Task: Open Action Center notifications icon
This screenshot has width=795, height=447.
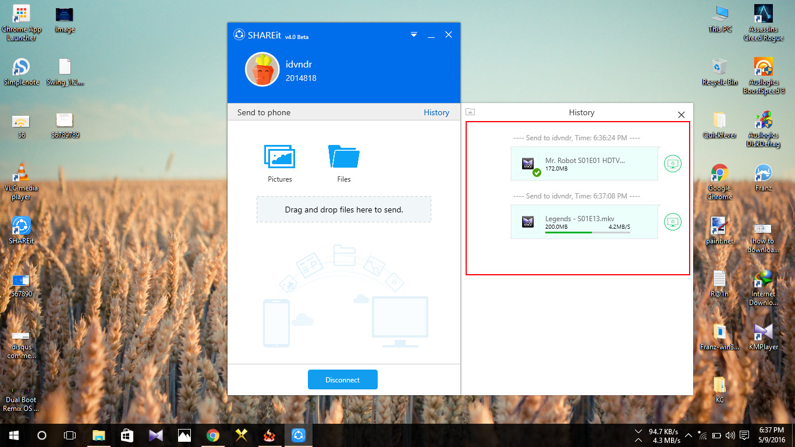Action: [x=744, y=435]
